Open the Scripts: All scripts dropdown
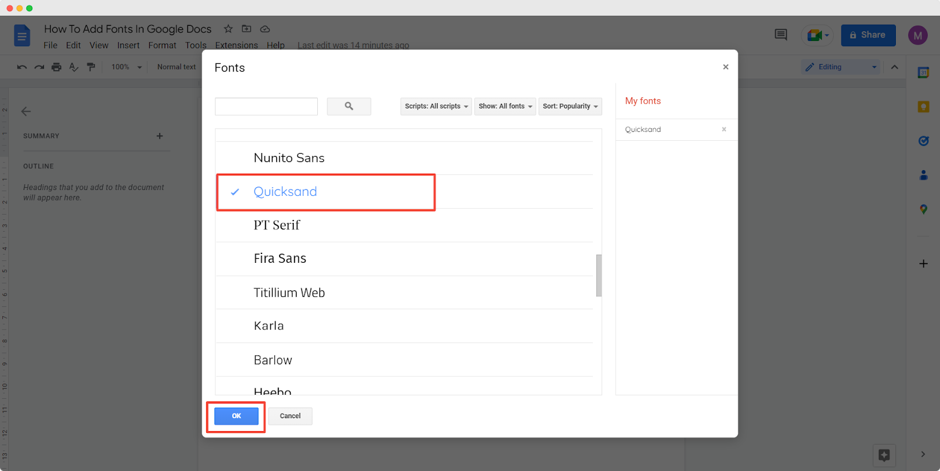940x471 pixels. coord(436,106)
